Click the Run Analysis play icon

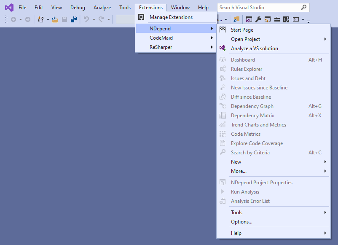coord(223,191)
